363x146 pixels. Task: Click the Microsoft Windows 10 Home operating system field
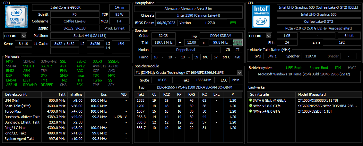[303, 74]
